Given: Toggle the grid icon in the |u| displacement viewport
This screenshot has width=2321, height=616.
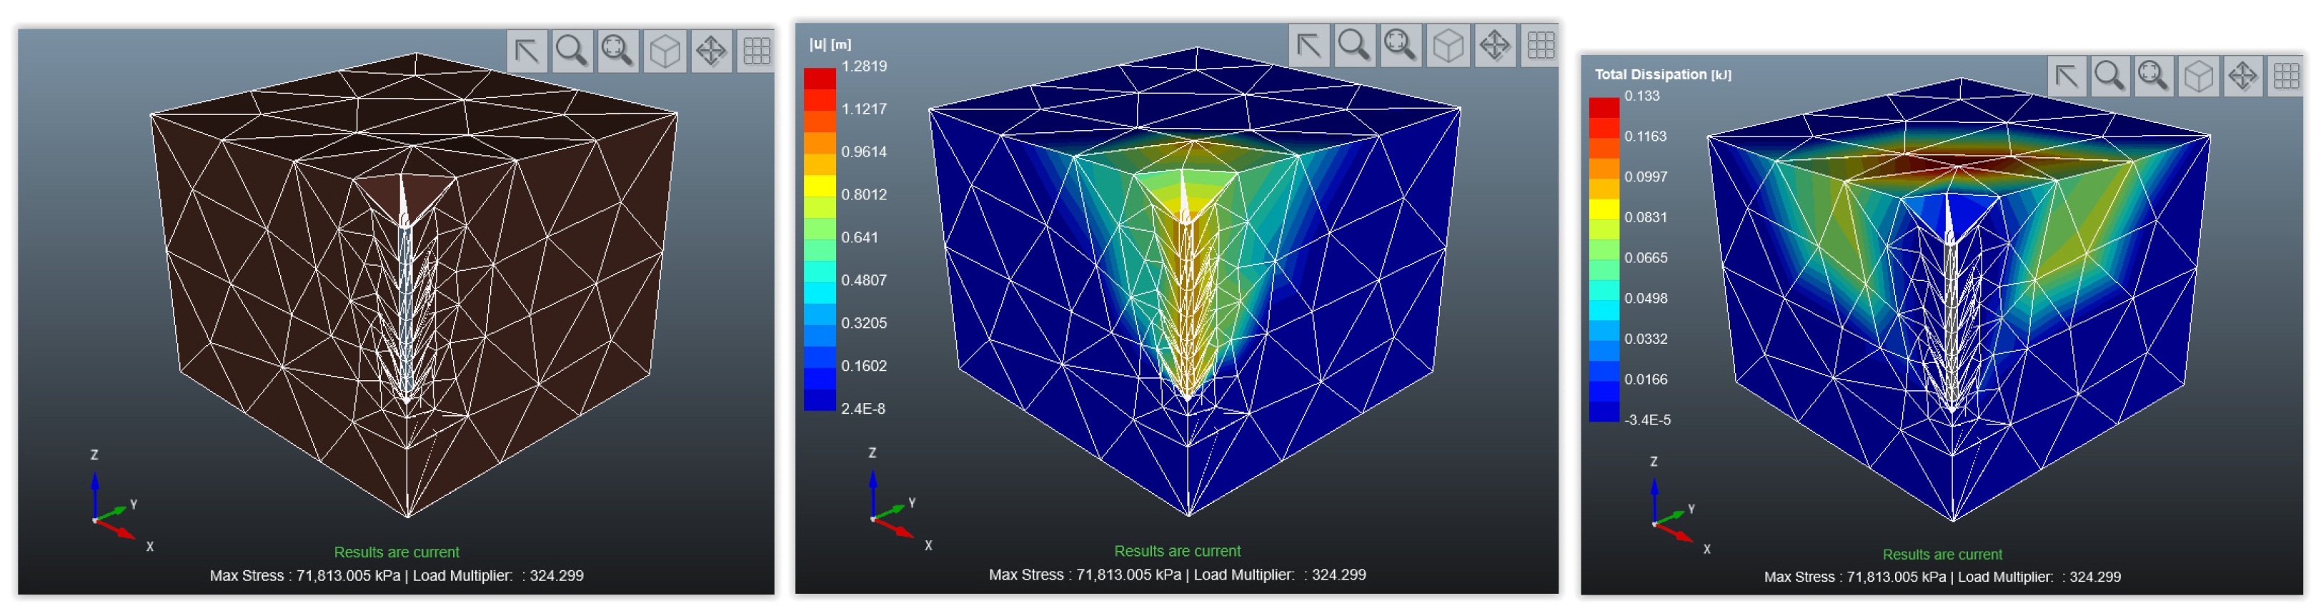Looking at the screenshot, I should pos(1540,44).
